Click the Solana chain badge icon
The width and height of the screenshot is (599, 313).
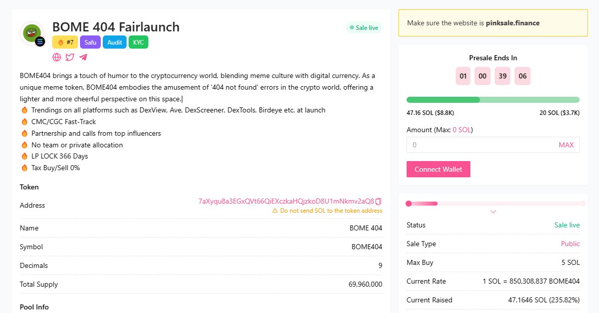point(40,41)
